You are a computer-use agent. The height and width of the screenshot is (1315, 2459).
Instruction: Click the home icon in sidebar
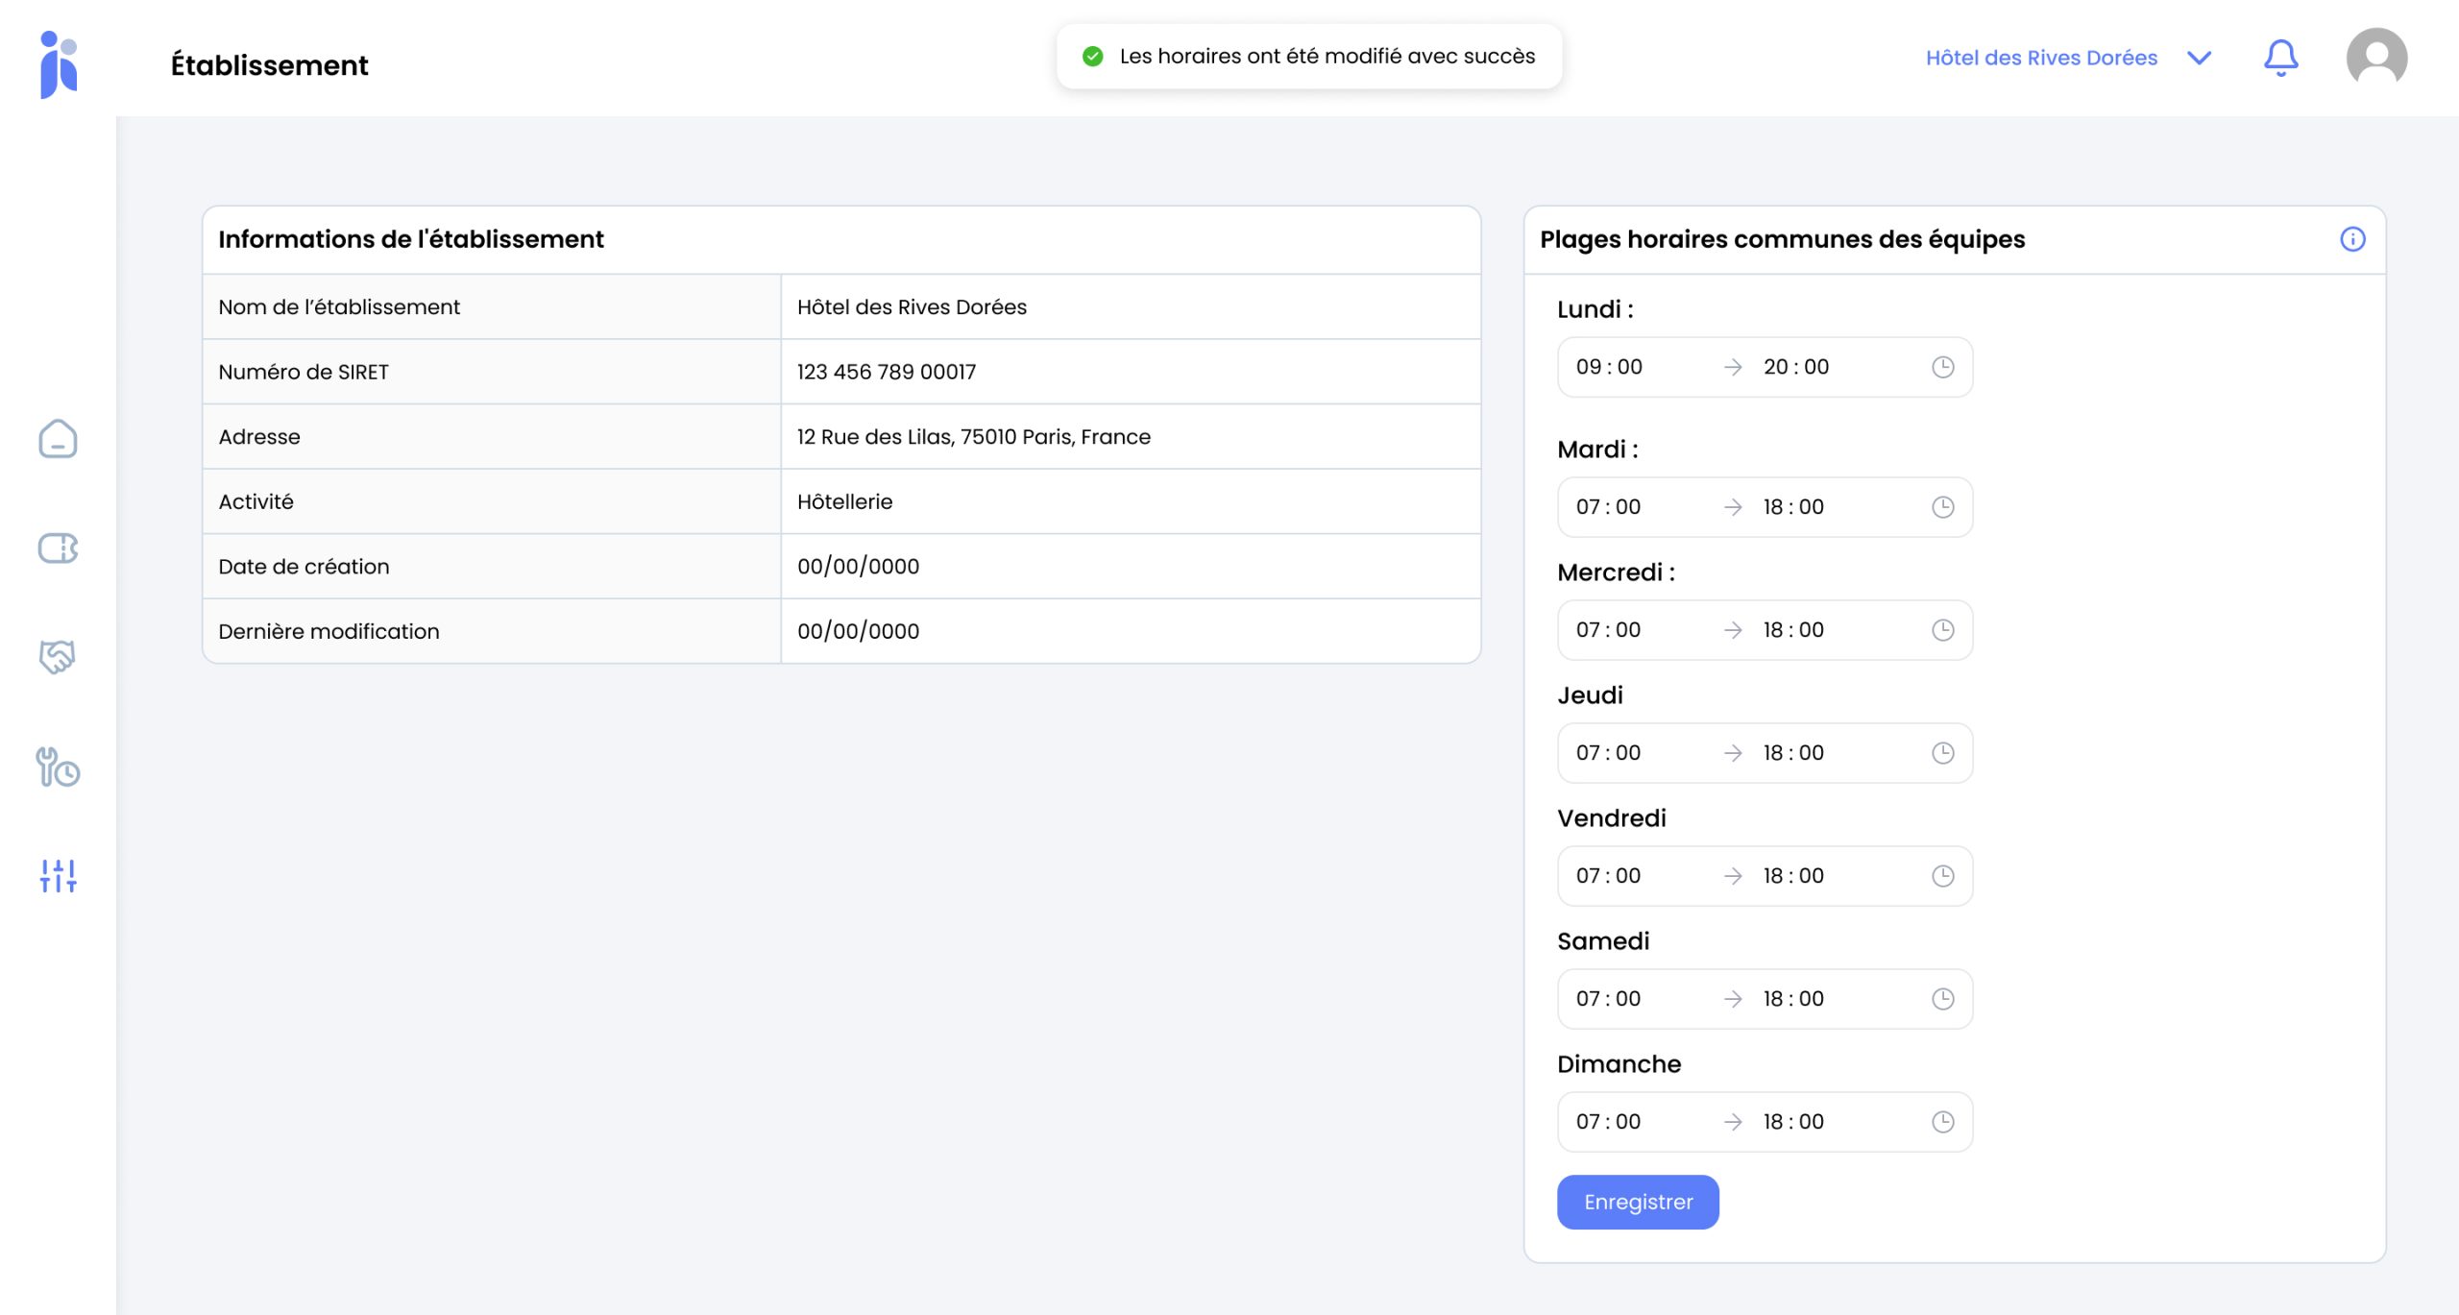pyautogui.click(x=58, y=439)
